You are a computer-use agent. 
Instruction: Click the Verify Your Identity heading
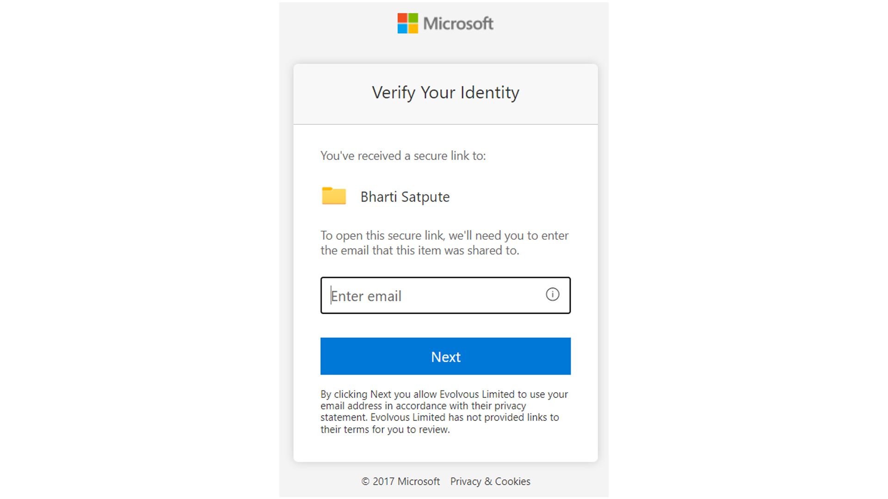[x=445, y=92]
